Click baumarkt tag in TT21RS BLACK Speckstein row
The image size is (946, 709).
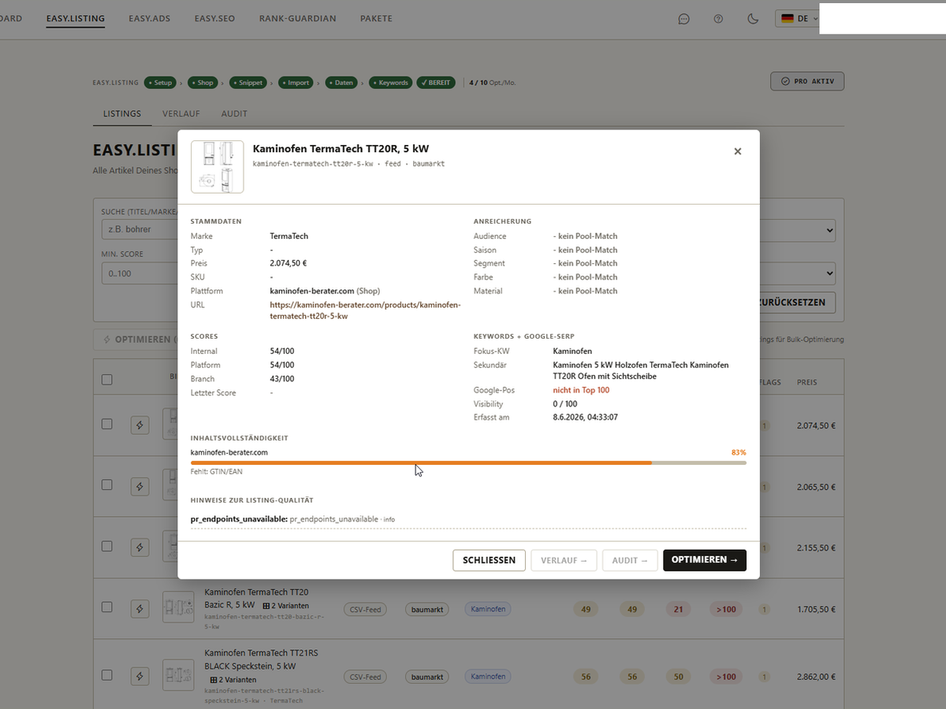coord(427,677)
